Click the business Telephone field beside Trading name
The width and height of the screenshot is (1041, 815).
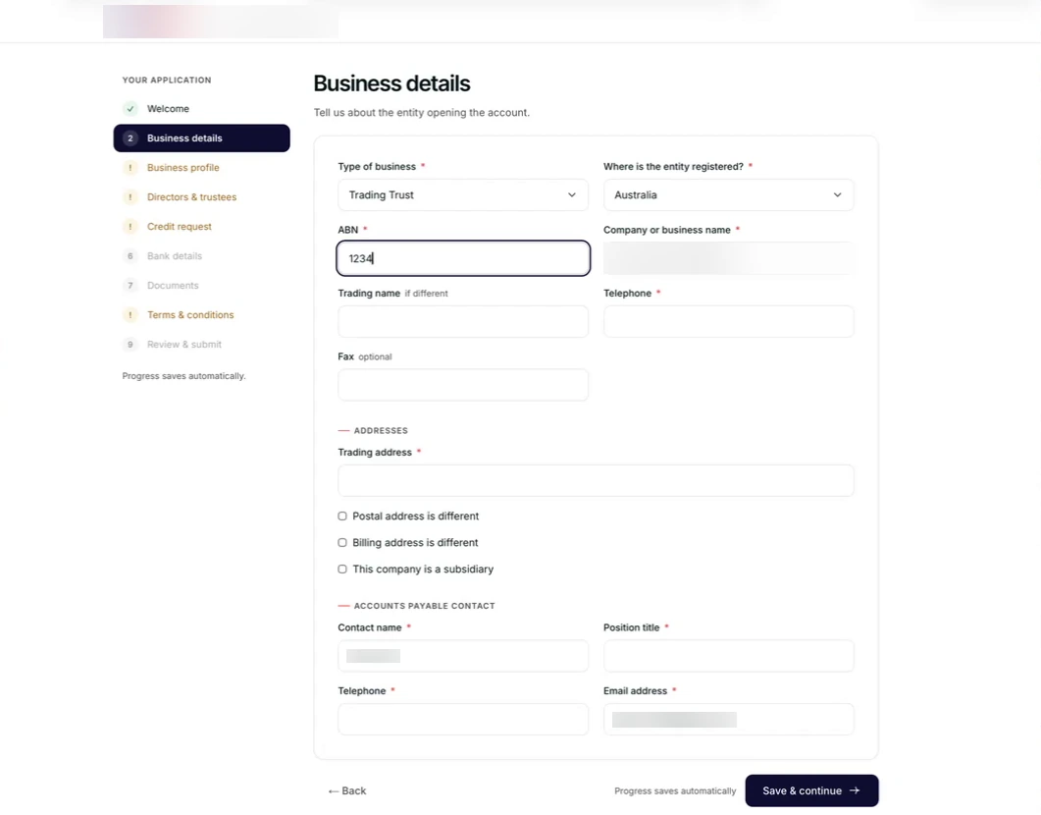coord(728,321)
